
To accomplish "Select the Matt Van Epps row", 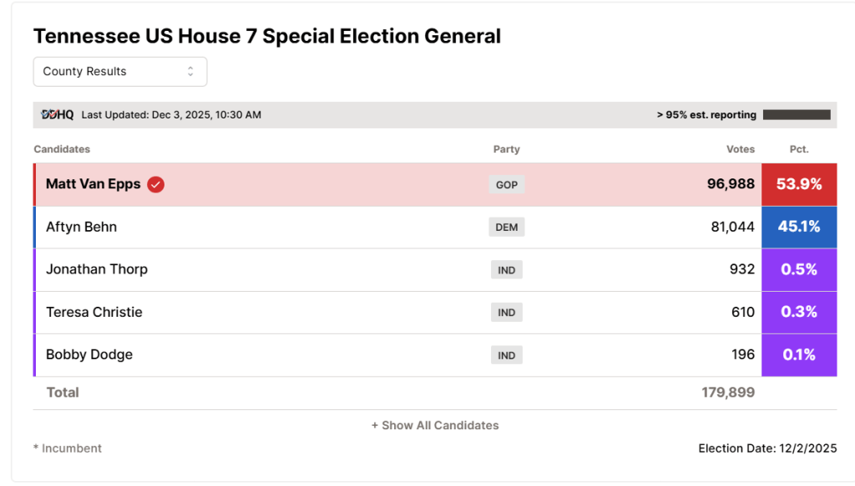I will tap(435, 184).
